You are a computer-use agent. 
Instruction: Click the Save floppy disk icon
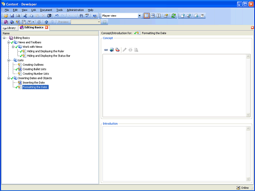(x=12, y=16)
